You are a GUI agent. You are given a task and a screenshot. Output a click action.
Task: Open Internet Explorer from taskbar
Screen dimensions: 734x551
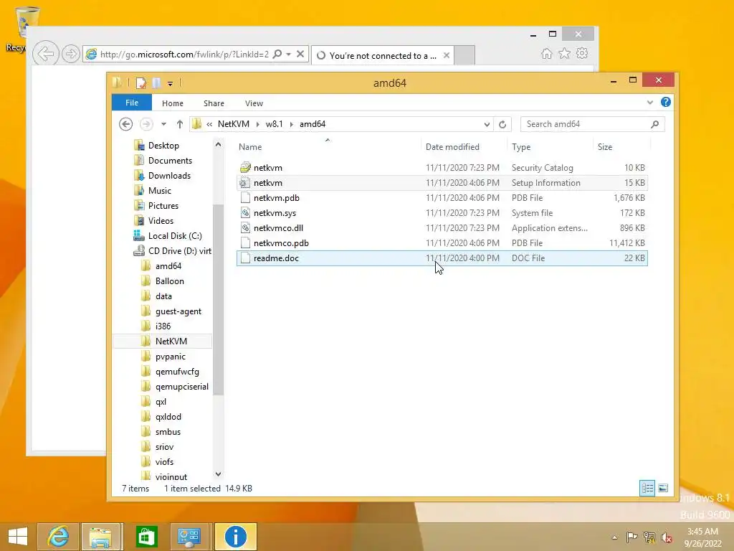coord(58,537)
